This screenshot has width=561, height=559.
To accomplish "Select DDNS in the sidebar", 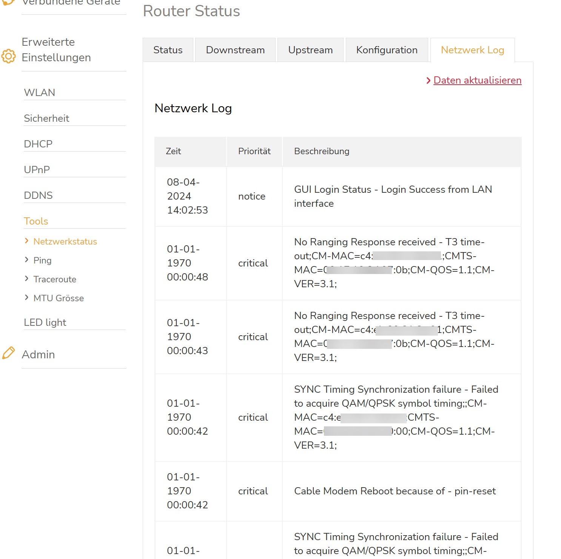I will click(x=38, y=195).
